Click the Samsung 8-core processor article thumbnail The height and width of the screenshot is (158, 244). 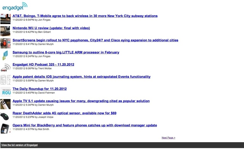[x=5, y=56]
